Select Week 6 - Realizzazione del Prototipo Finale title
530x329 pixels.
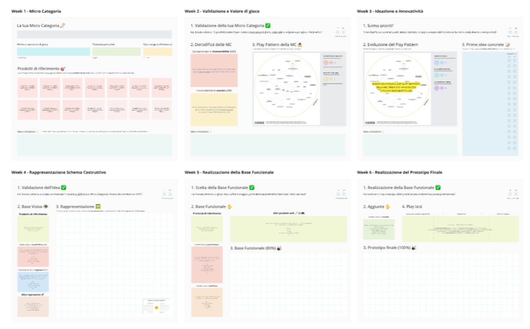click(x=400, y=172)
